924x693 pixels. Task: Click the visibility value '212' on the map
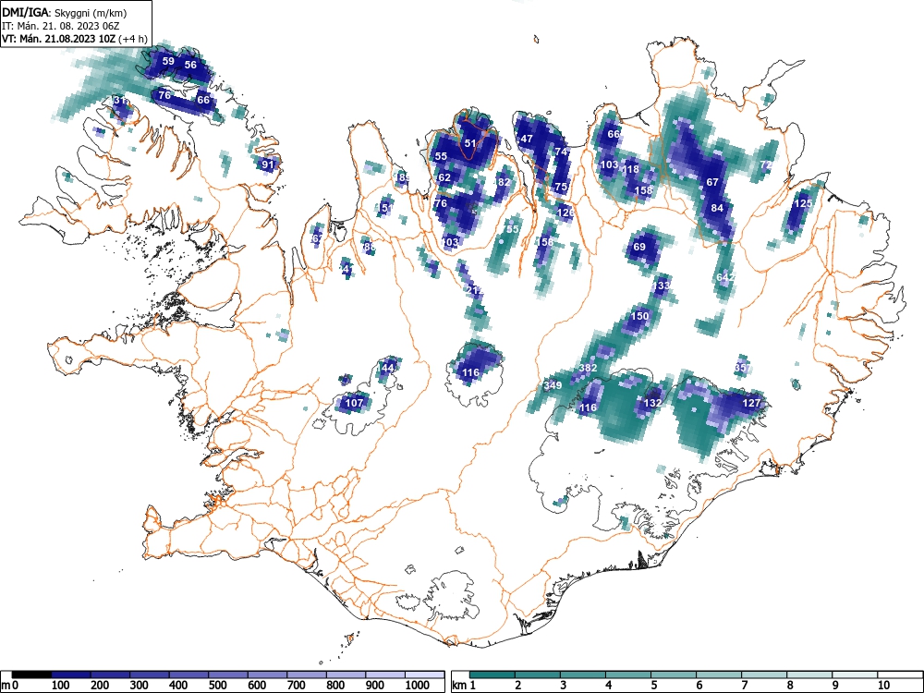[x=474, y=290]
